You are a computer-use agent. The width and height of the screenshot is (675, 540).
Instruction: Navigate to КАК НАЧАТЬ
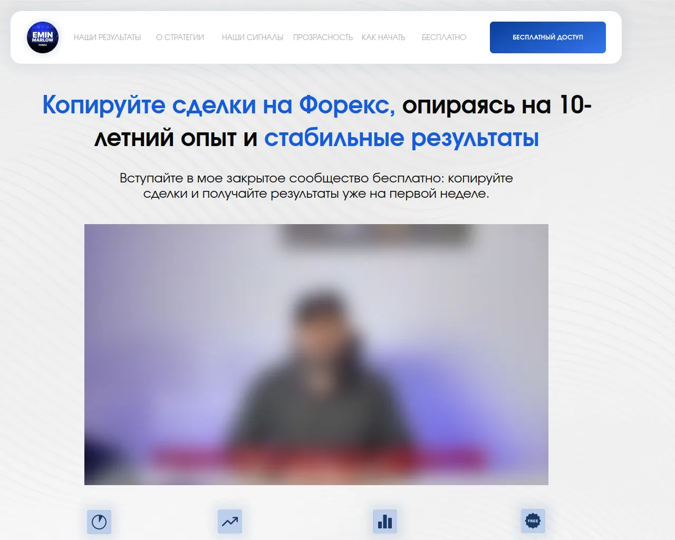click(383, 37)
